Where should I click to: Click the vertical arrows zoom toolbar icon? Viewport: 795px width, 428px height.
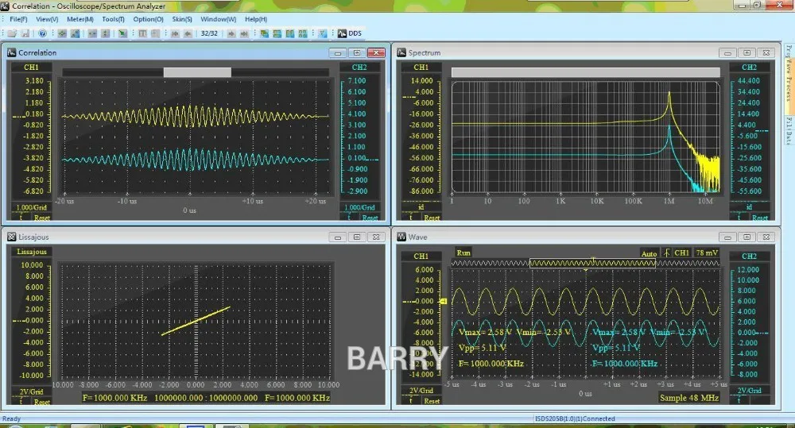[x=106, y=33]
